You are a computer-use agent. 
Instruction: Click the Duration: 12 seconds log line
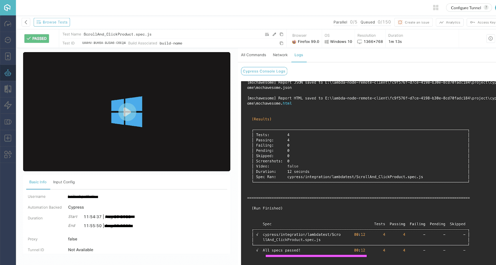pyautogui.click(x=283, y=172)
